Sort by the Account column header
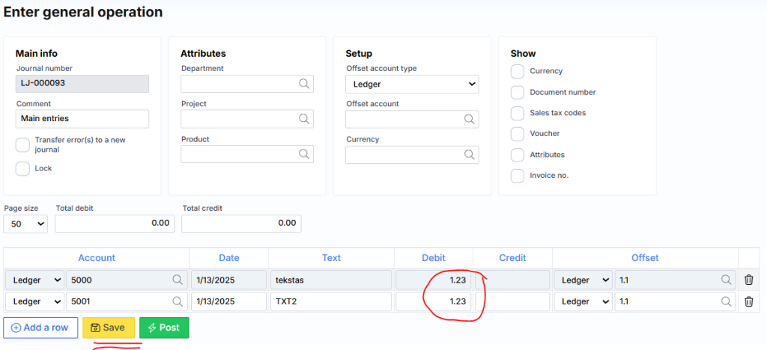This screenshot has width=767, height=350. [x=97, y=257]
